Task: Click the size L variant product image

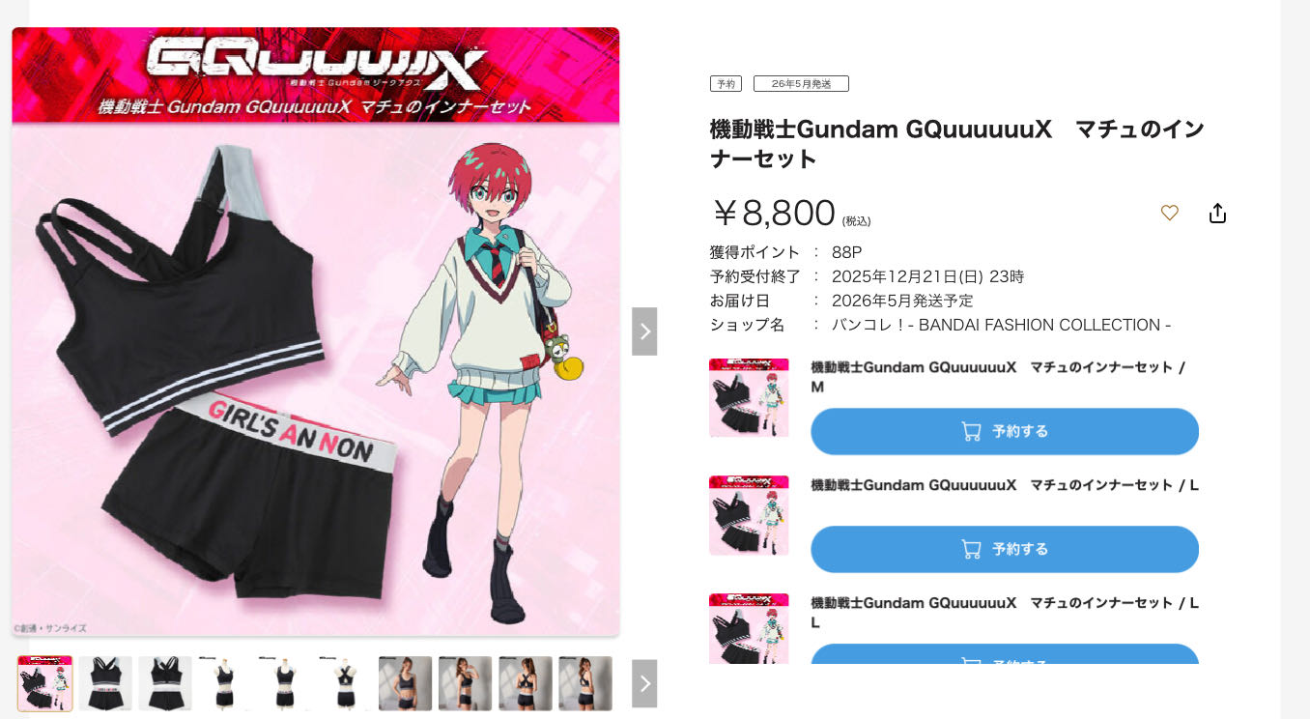Action: coord(749,515)
